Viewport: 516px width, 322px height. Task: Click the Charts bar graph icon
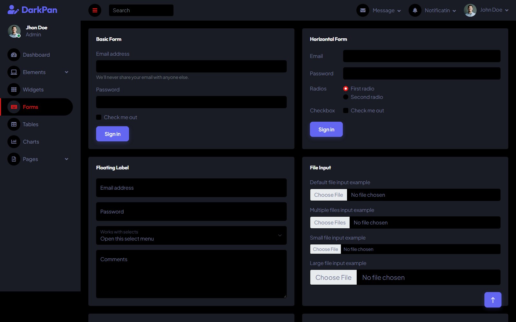pyautogui.click(x=14, y=142)
